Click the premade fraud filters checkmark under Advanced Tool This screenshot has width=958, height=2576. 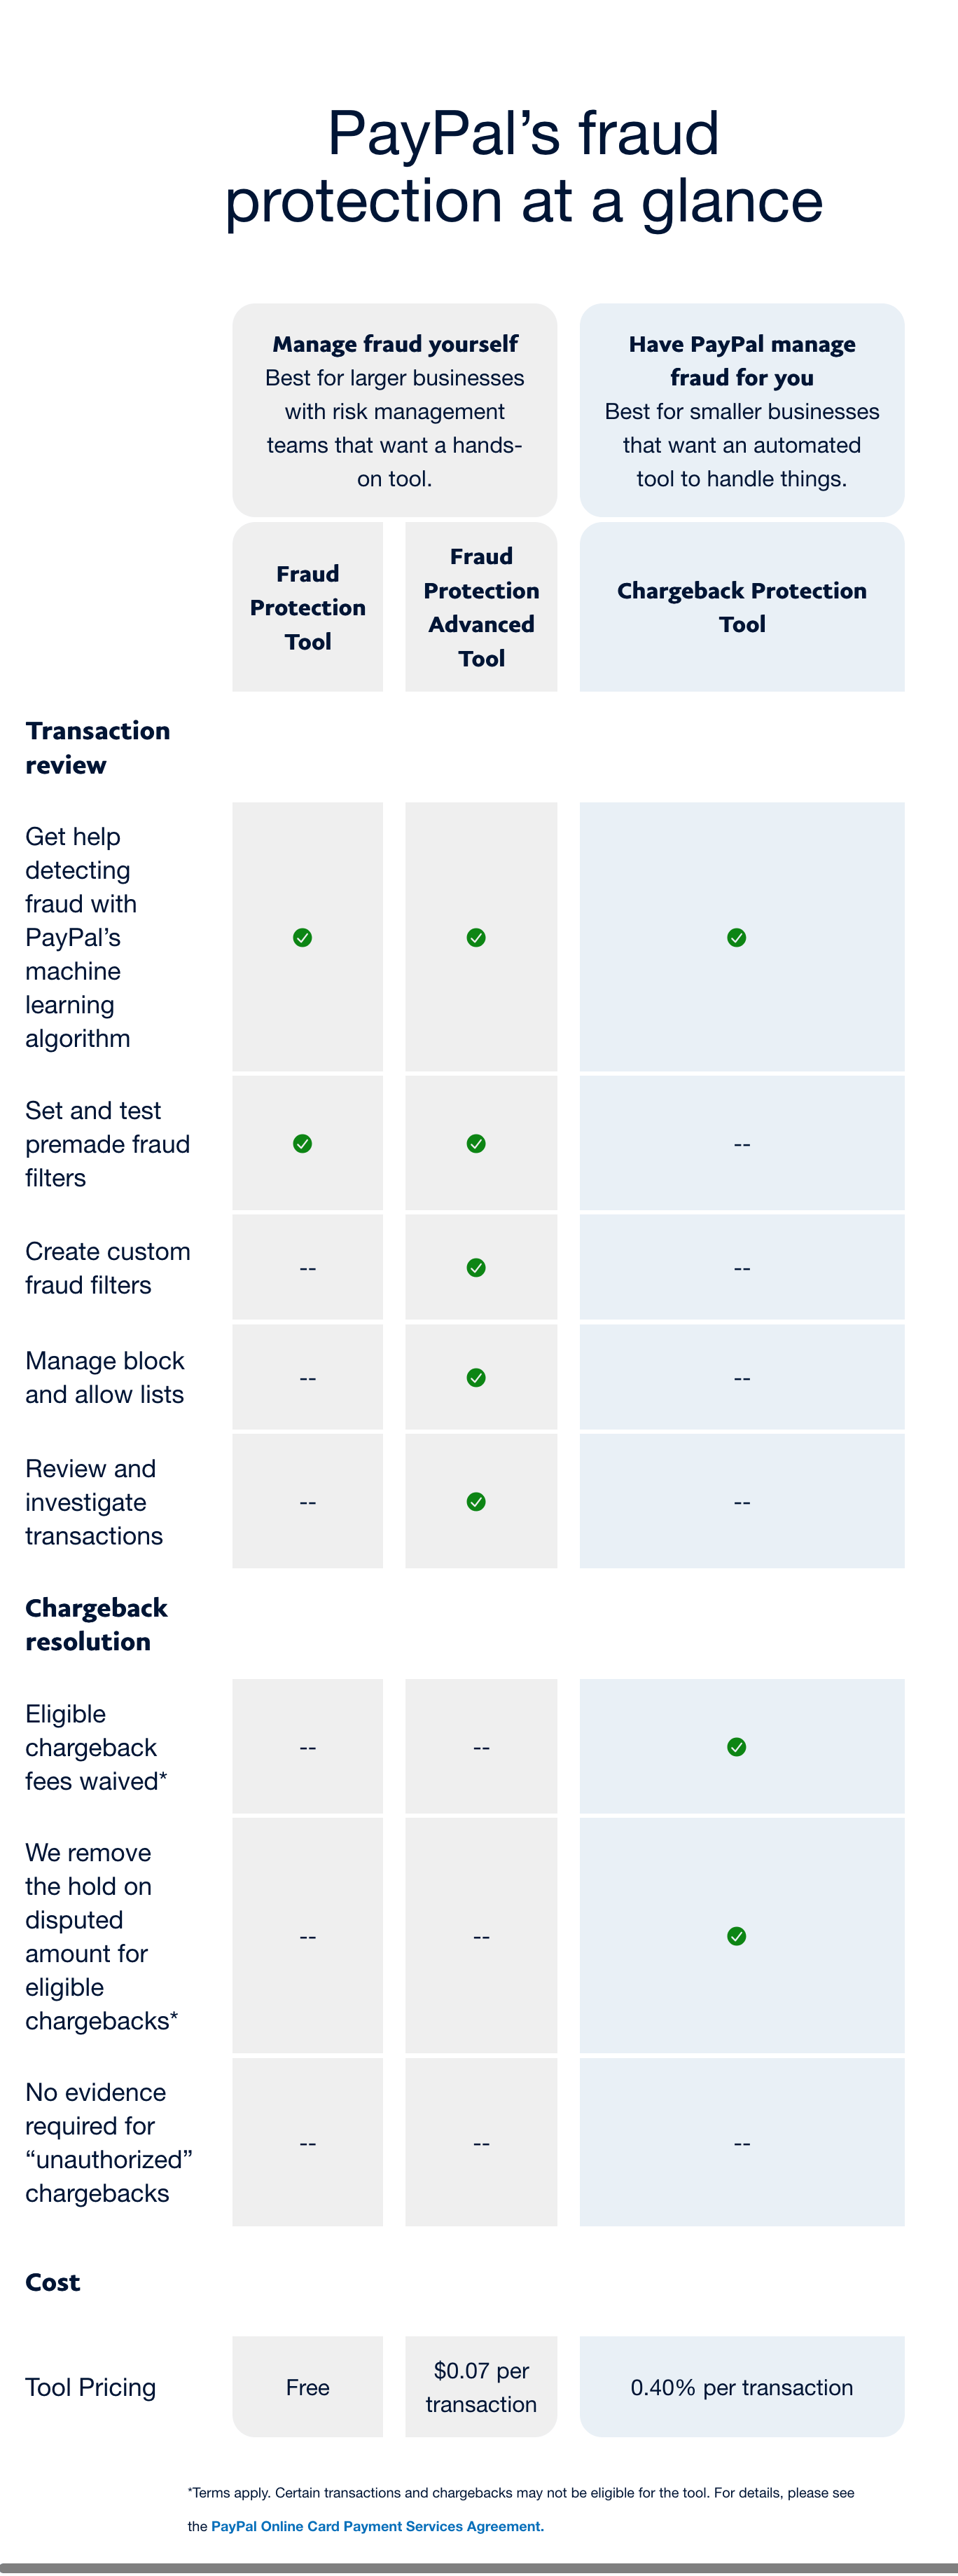click(476, 1143)
